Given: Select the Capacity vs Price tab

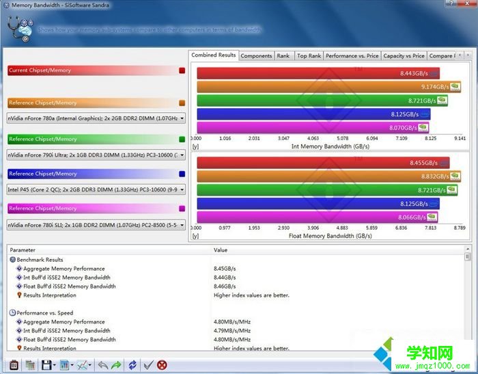Looking at the screenshot, I should (x=404, y=56).
